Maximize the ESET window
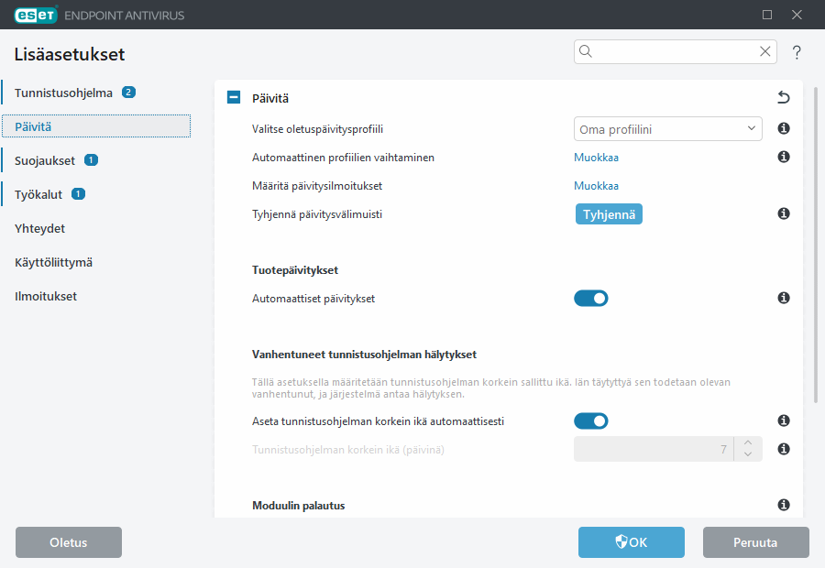Image resolution: width=825 pixels, height=568 pixels. click(x=767, y=15)
